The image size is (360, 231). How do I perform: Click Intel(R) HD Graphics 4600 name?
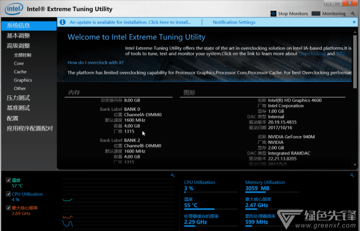coord(295,100)
